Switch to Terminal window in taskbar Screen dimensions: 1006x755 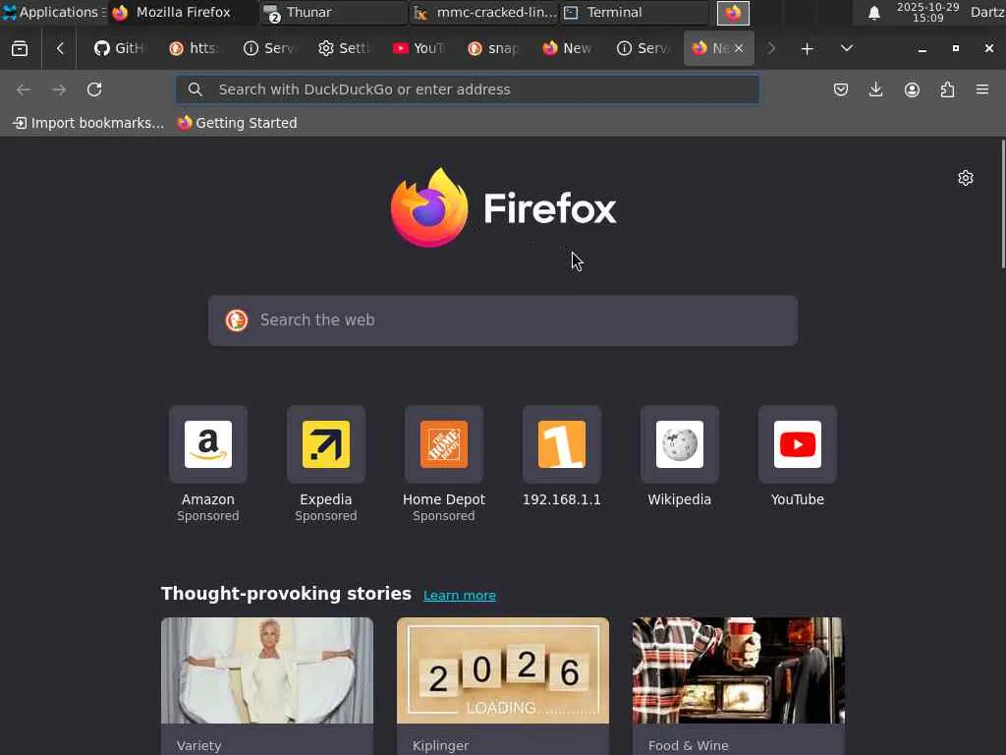coord(634,12)
